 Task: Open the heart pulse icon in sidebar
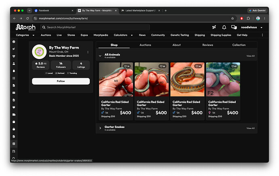14,56
